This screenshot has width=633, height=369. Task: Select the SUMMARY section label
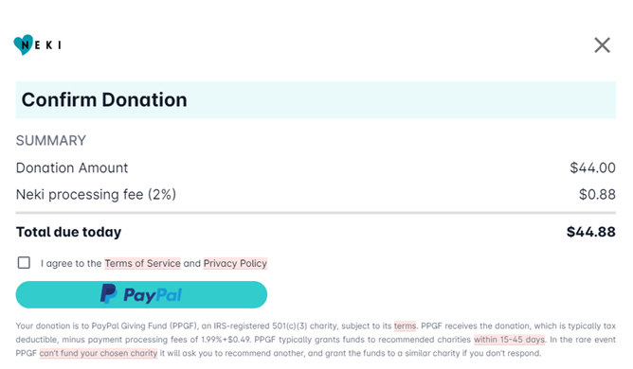51,141
